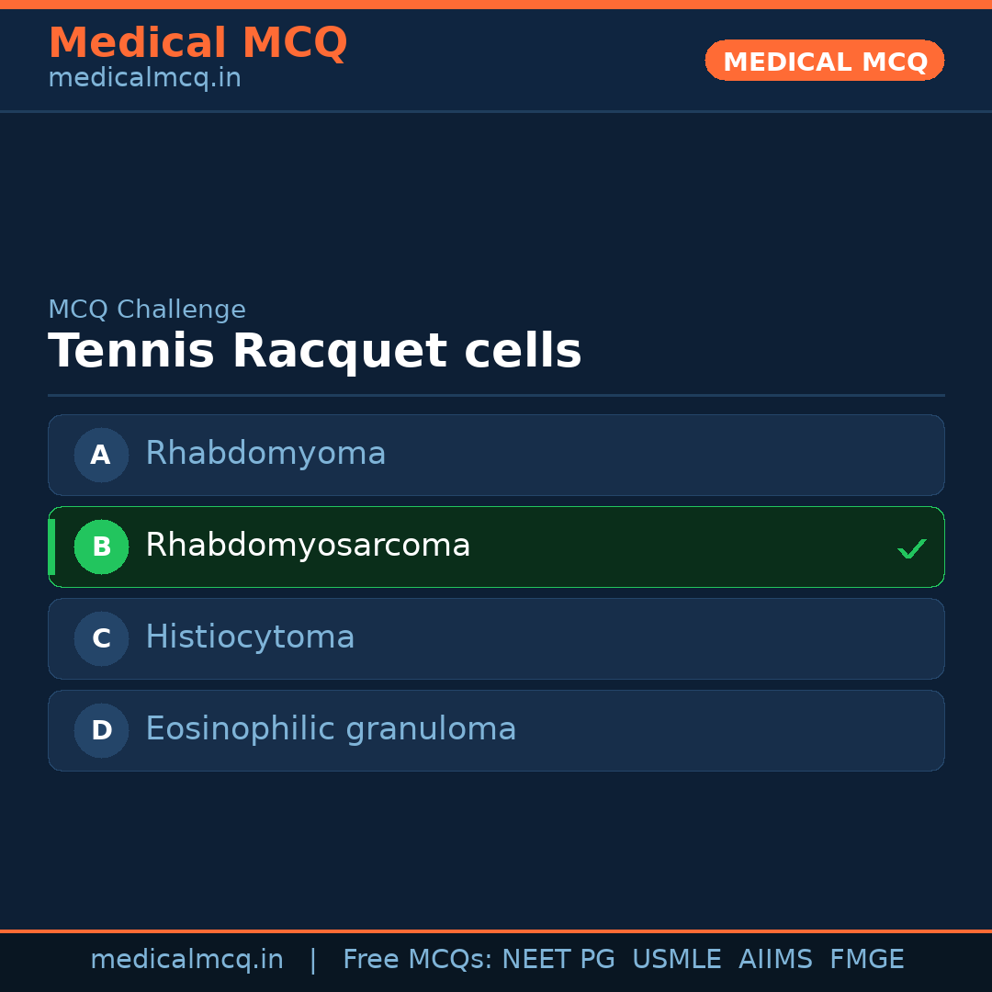The image size is (992, 992).
Task: Select the Eosinophilic granuloma answer text
Action: pos(331,729)
